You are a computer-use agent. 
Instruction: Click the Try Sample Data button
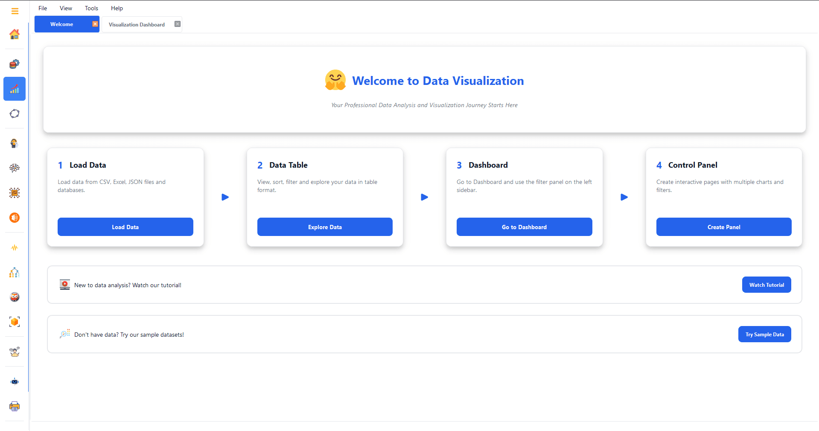765,334
